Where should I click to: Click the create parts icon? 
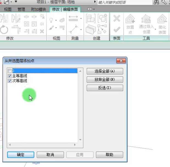(x=91, y=29)
